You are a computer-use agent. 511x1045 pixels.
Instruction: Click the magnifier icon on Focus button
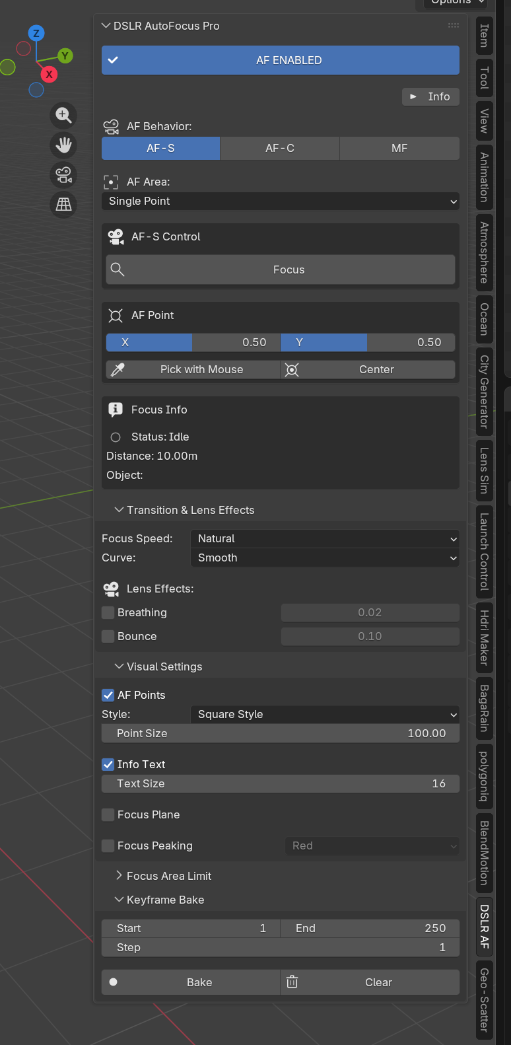tap(118, 270)
